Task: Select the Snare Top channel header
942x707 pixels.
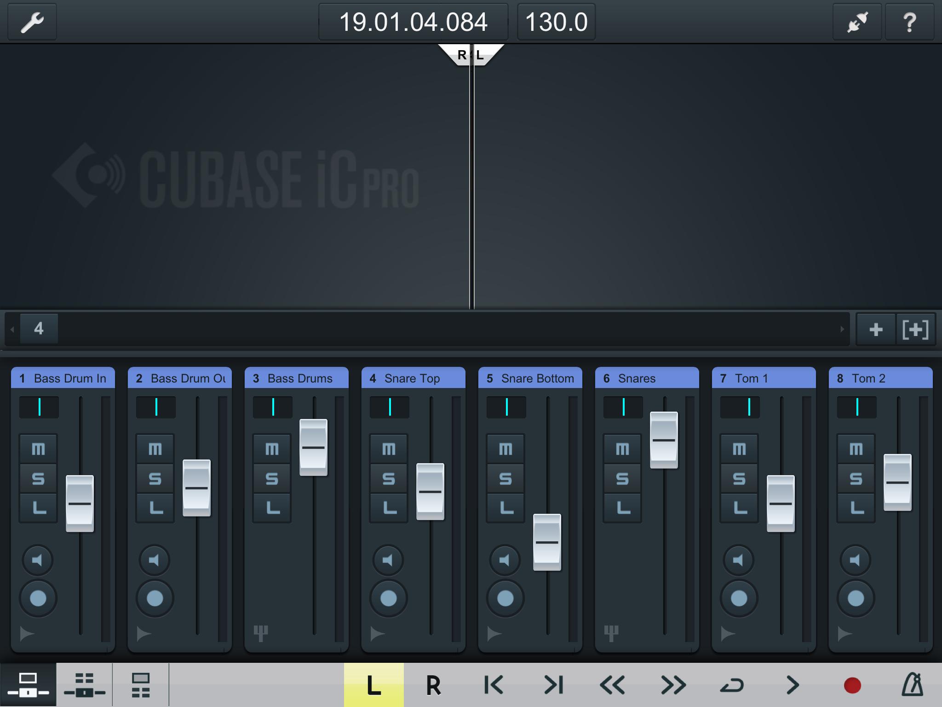Action: point(413,378)
